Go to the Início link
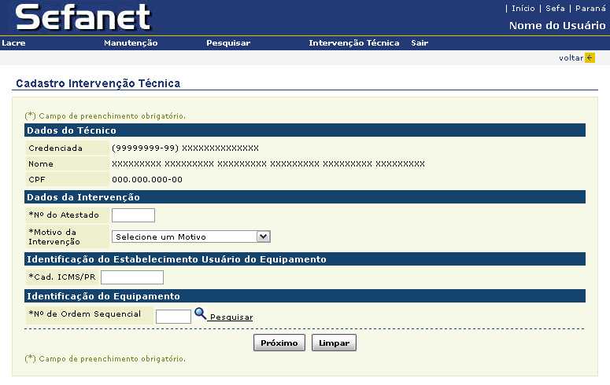 point(523,9)
